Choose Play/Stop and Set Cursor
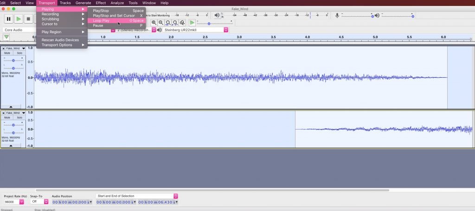This screenshot has width=475, height=211. coord(117,15)
